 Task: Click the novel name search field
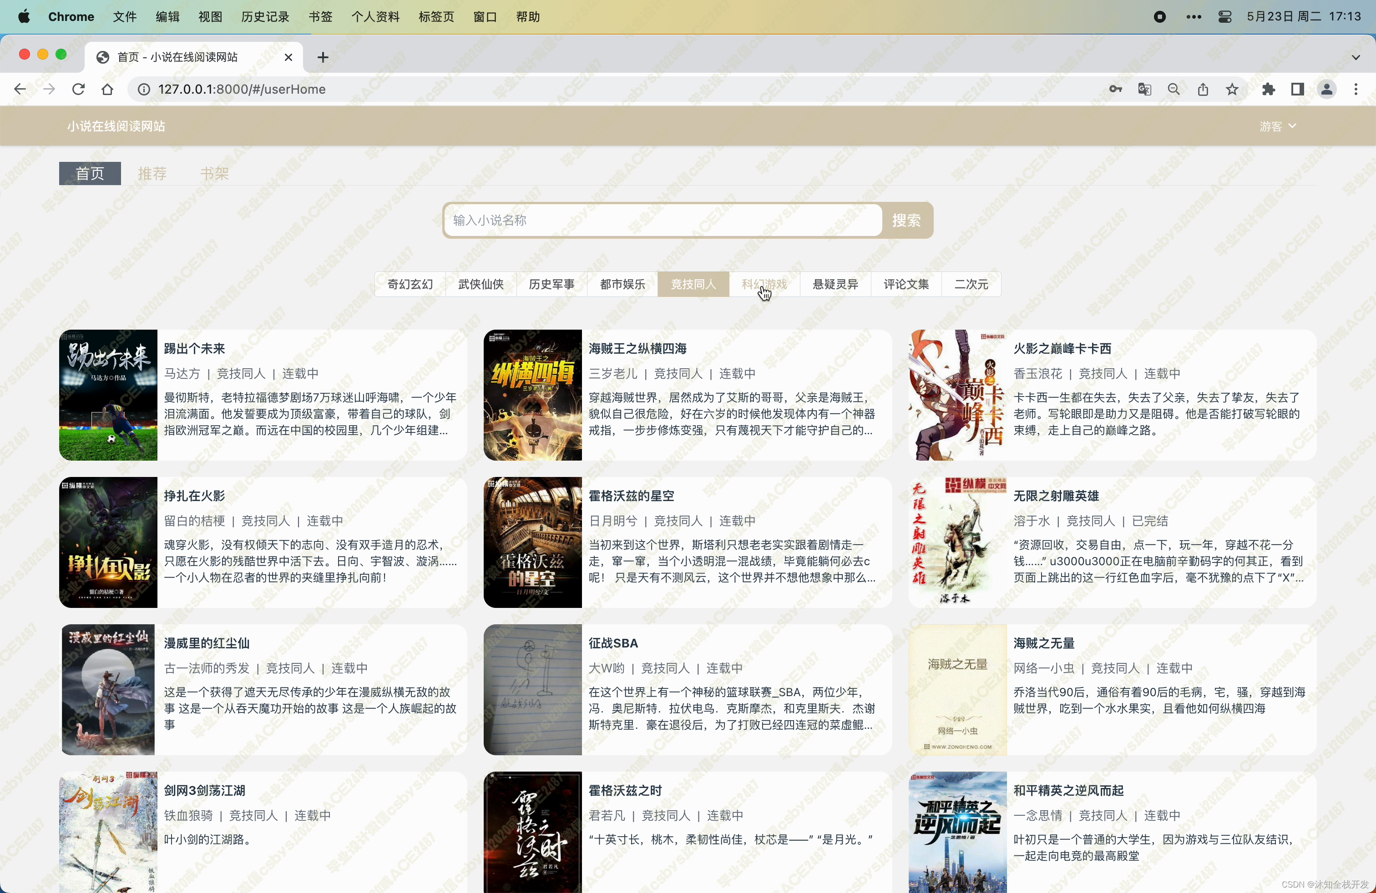(663, 220)
